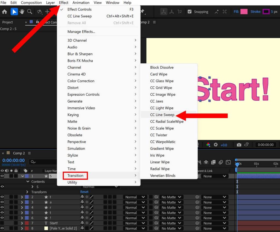
Task: Click the +0.0 exposure value
Action: 224,145
